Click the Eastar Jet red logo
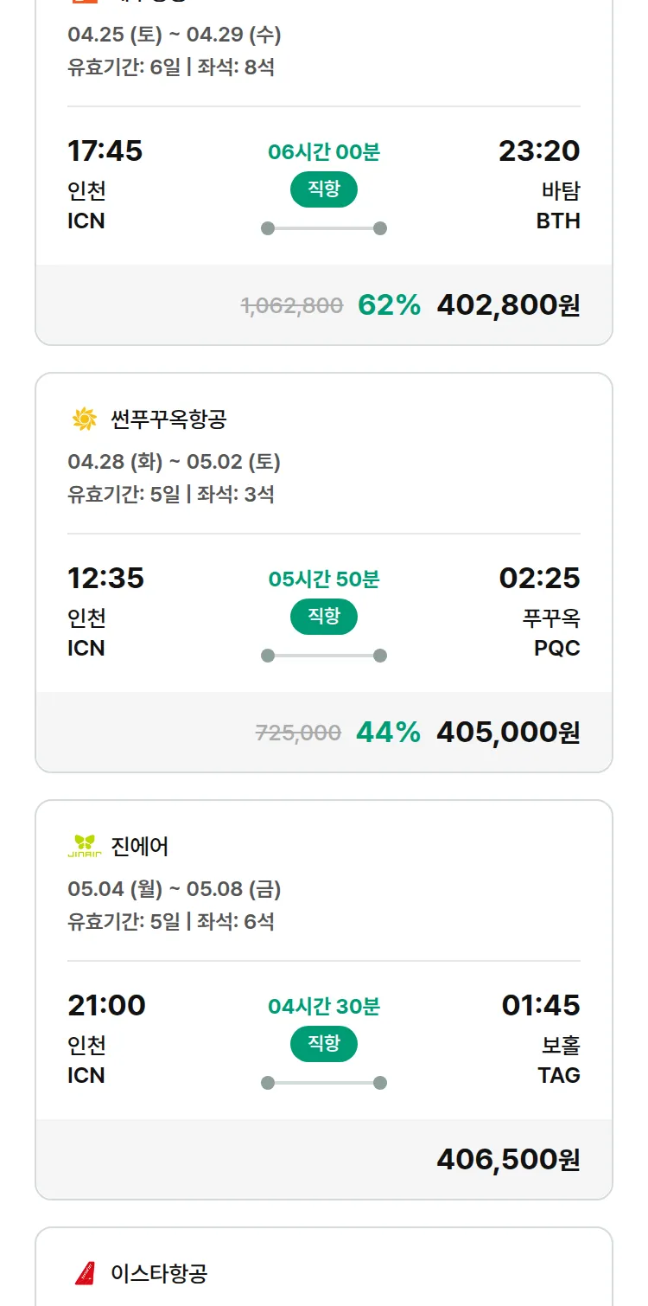648x1306 pixels. (x=85, y=1273)
